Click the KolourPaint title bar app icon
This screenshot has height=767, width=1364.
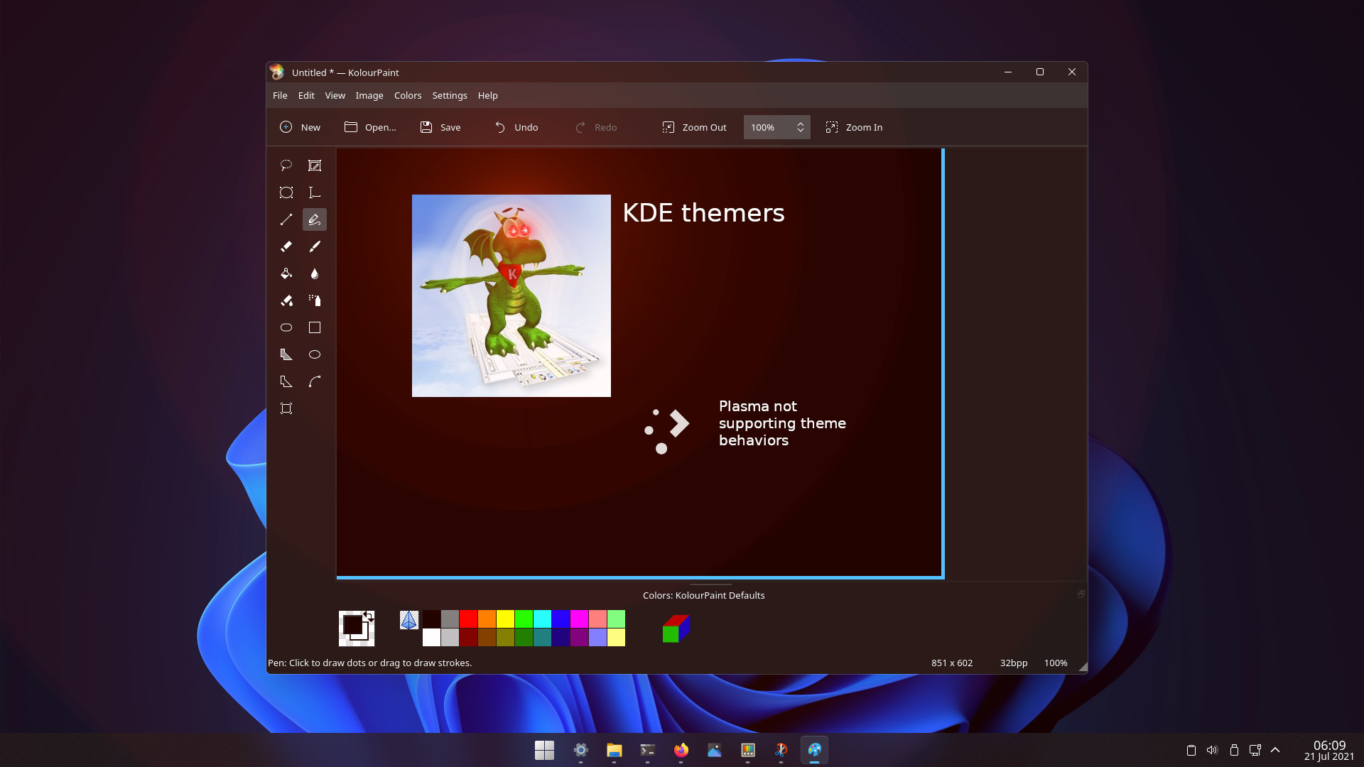pyautogui.click(x=277, y=72)
